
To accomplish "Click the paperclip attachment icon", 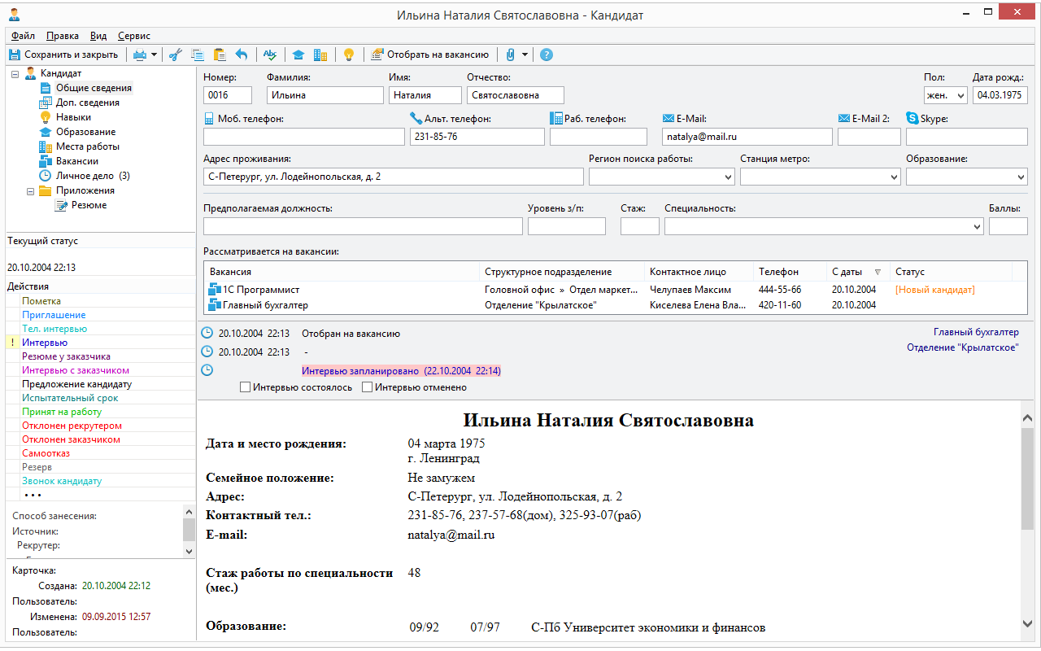I will click(511, 55).
